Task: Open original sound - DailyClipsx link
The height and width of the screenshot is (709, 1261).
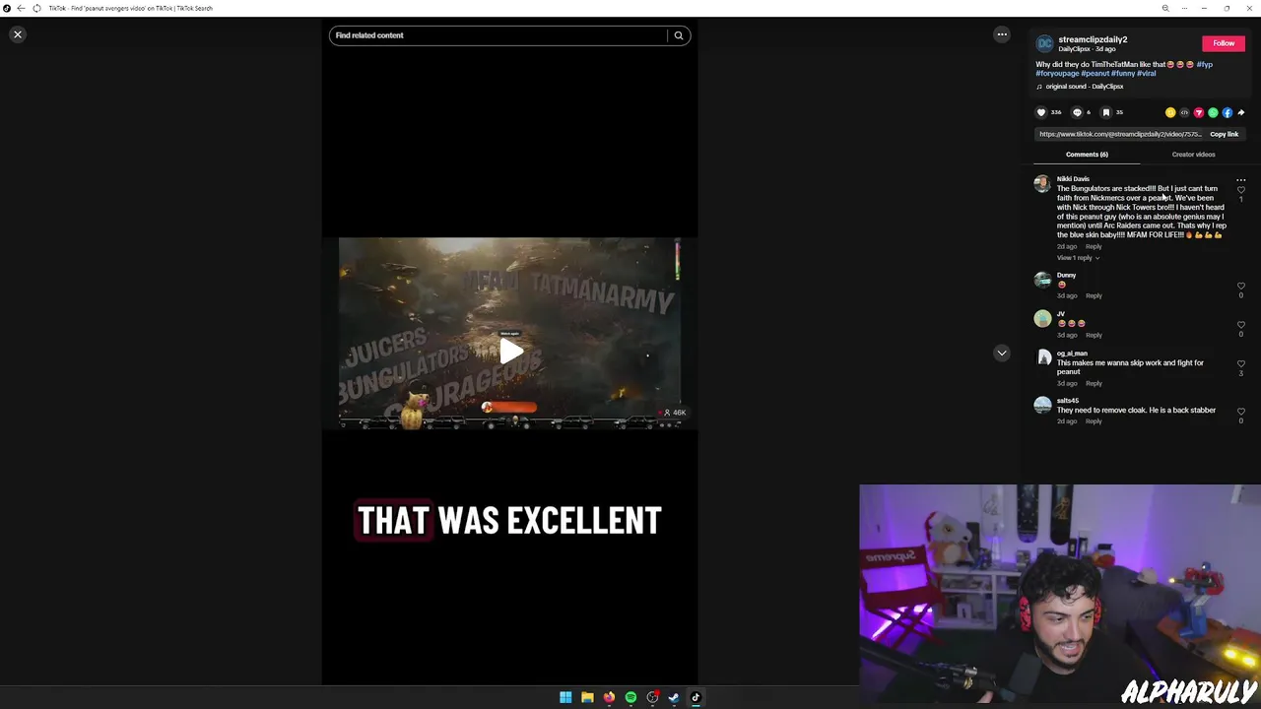Action: (x=1085, y=87)
